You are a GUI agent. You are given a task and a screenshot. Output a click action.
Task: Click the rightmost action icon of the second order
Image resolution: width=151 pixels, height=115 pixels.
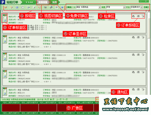143,37
